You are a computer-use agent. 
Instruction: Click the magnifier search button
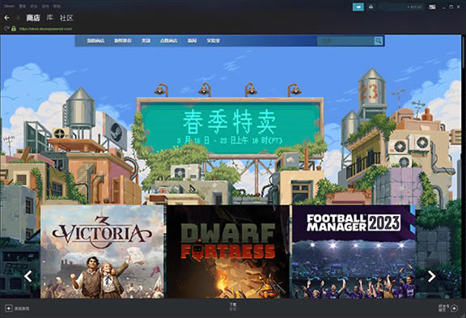click(379, 40)
